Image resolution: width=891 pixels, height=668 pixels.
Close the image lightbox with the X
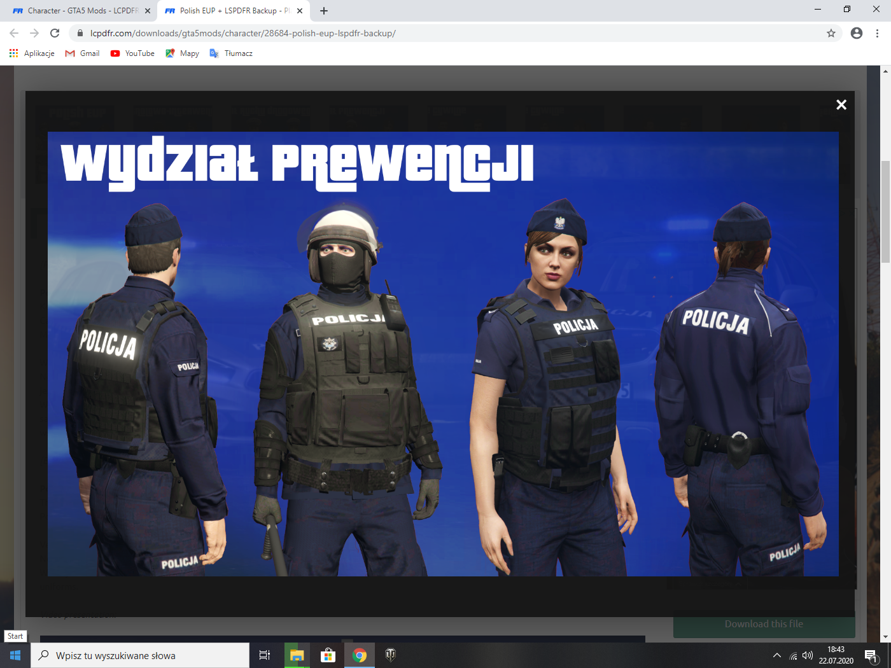coord(841,105)
